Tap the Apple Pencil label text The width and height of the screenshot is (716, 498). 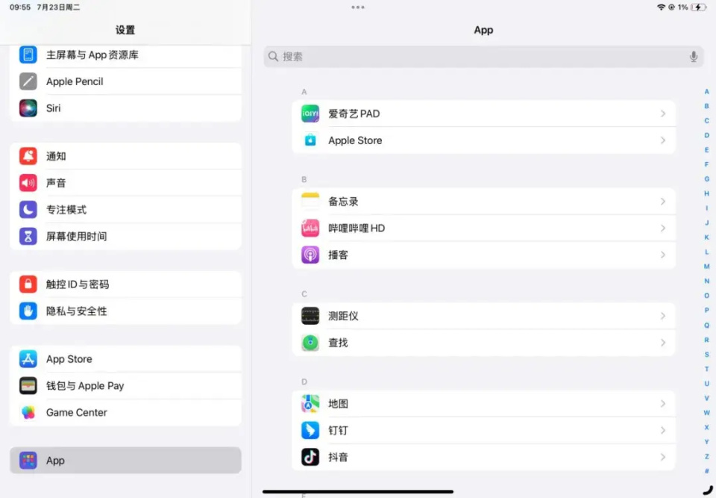click(x=75, y=81)
